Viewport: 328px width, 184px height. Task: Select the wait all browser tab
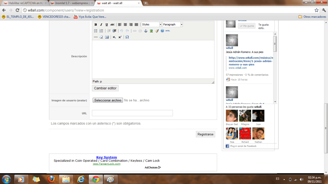point(118,3)
